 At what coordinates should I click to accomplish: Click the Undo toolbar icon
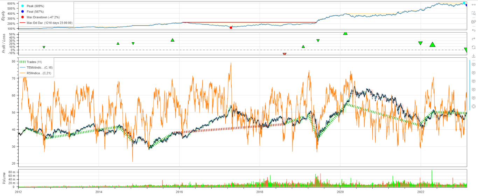(473, 30)
